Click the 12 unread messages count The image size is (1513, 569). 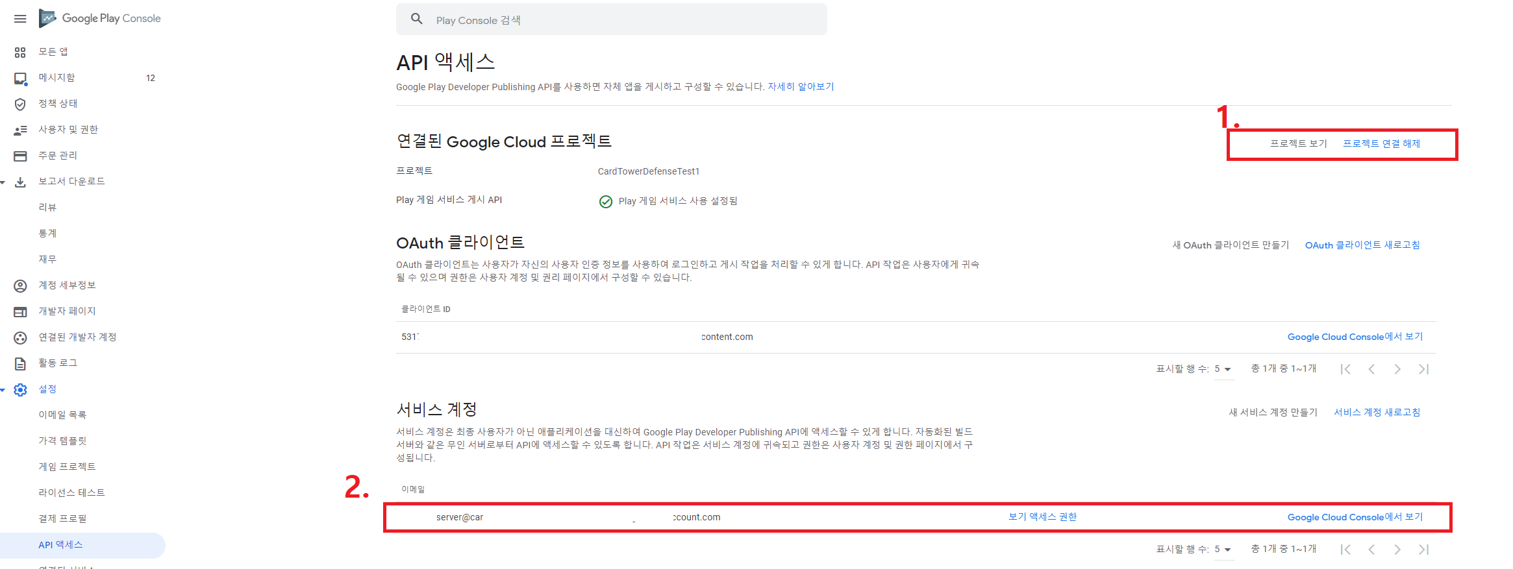coord(151,78)
